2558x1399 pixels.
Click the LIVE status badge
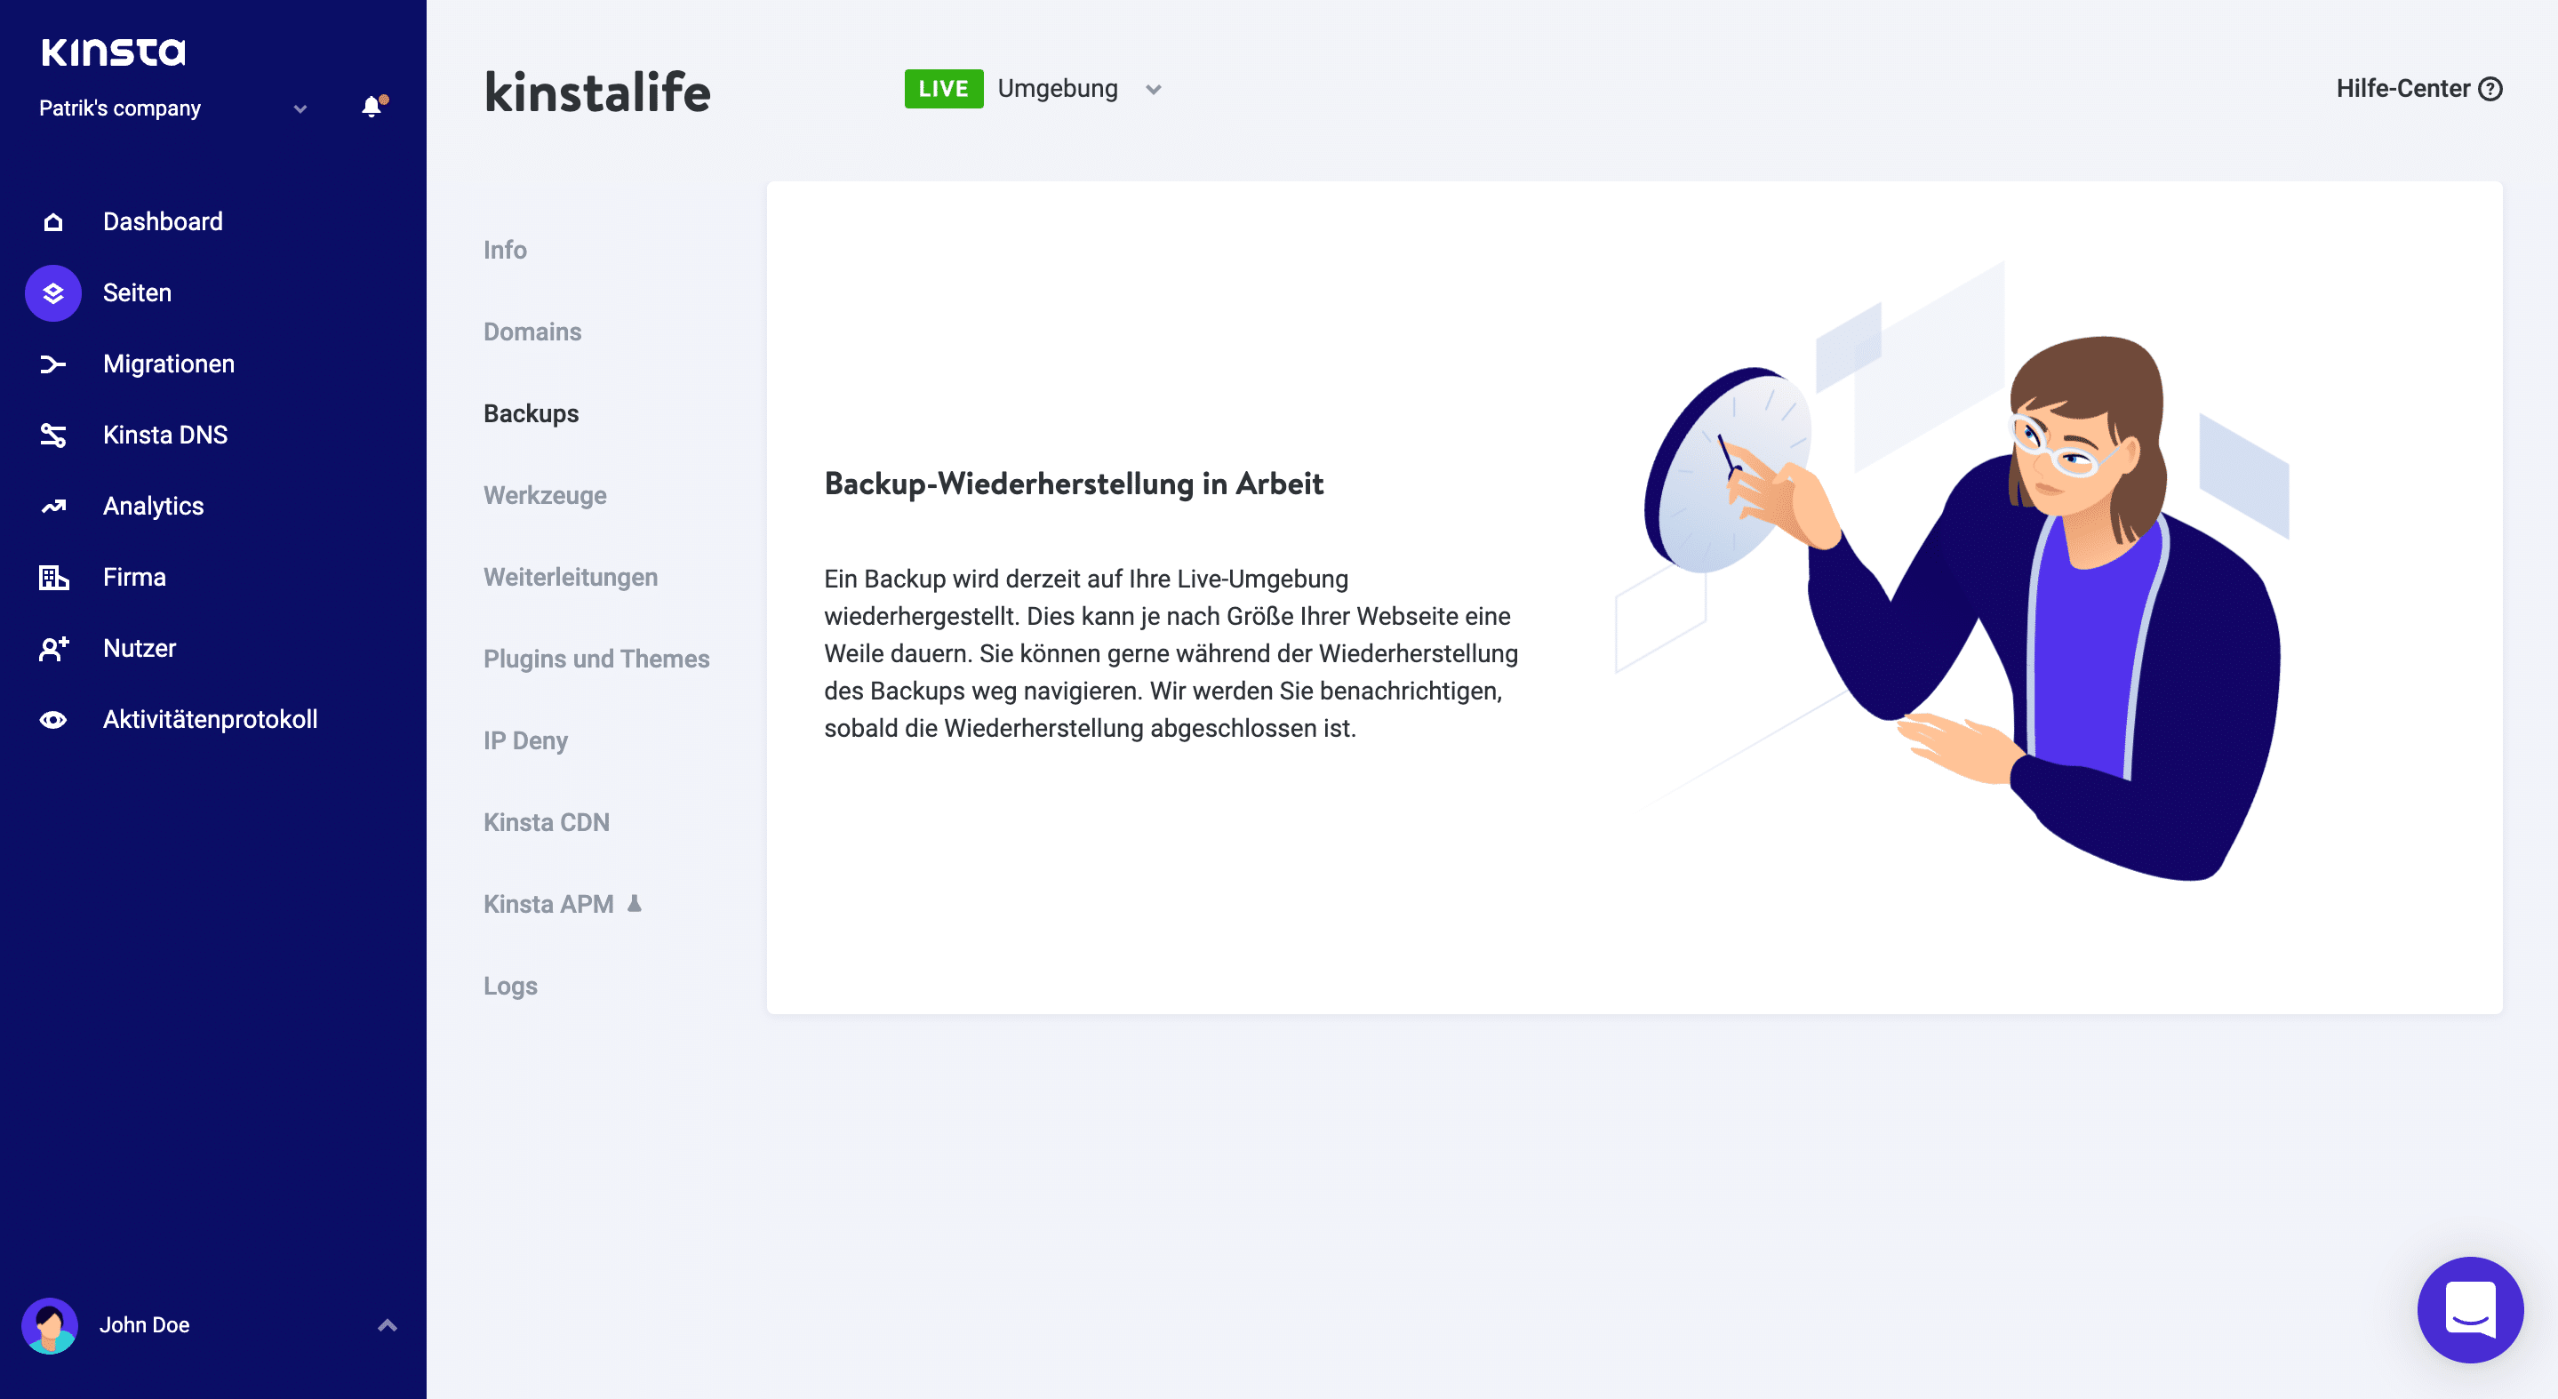point(940,88)
